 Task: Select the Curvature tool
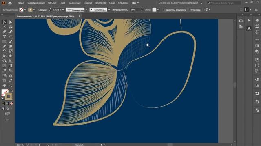pos(11,32)
